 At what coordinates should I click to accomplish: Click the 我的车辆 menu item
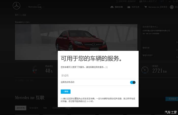tap(118, 7)
